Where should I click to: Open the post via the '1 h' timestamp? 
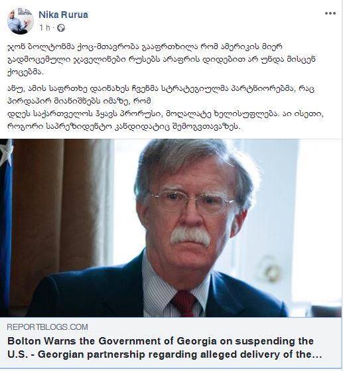coord(44,28)
